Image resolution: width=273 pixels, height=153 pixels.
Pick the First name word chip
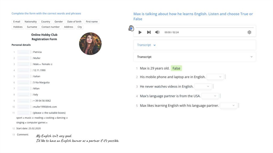tap(92, 22)
